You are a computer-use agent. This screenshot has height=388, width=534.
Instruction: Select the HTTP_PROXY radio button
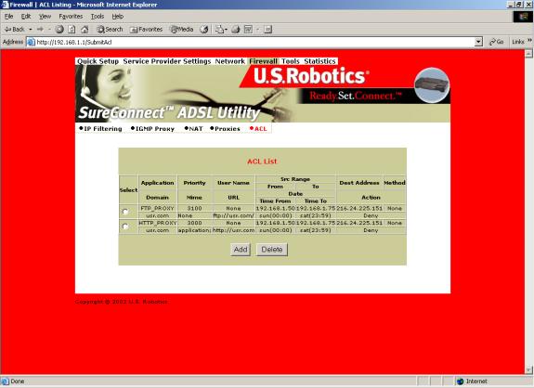click(125, 226)
